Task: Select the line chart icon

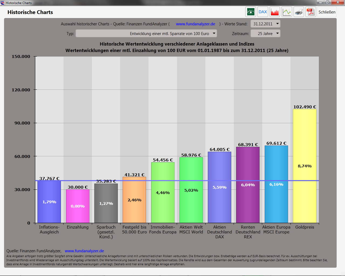Action: coord(287,12)
